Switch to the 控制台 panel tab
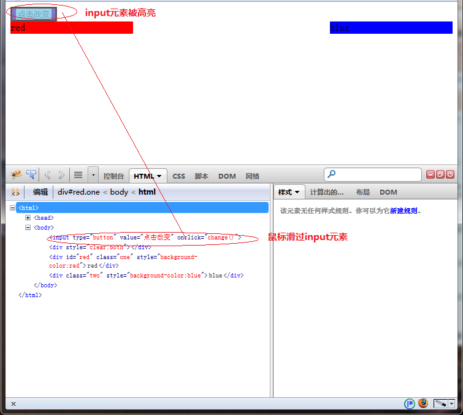 pyautogui.click(x=113, y=176)
